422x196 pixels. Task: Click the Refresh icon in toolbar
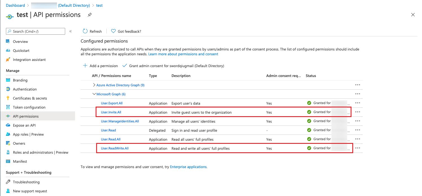click(x=85, y=31)
